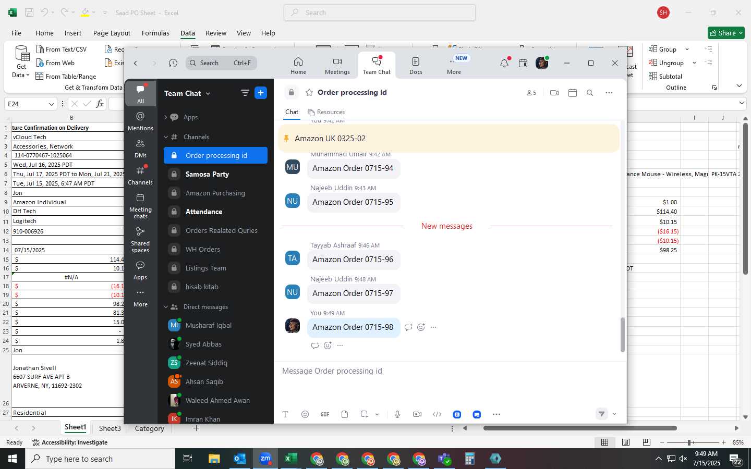Record a video message in toolbar
751x469 pixels.
(x=417, y=414)
